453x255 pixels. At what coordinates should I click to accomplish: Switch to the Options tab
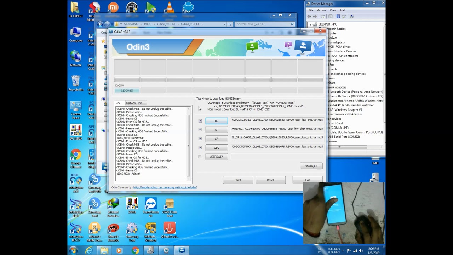click(x=131, y=103)
